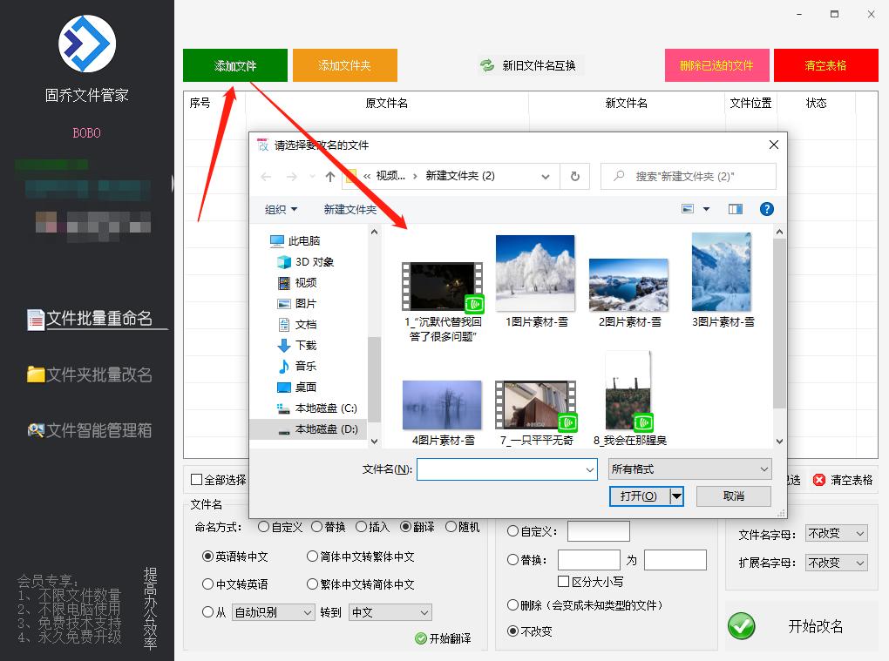
Task: Enable the 全部选择 checkbox
Action: click(195, 480)
